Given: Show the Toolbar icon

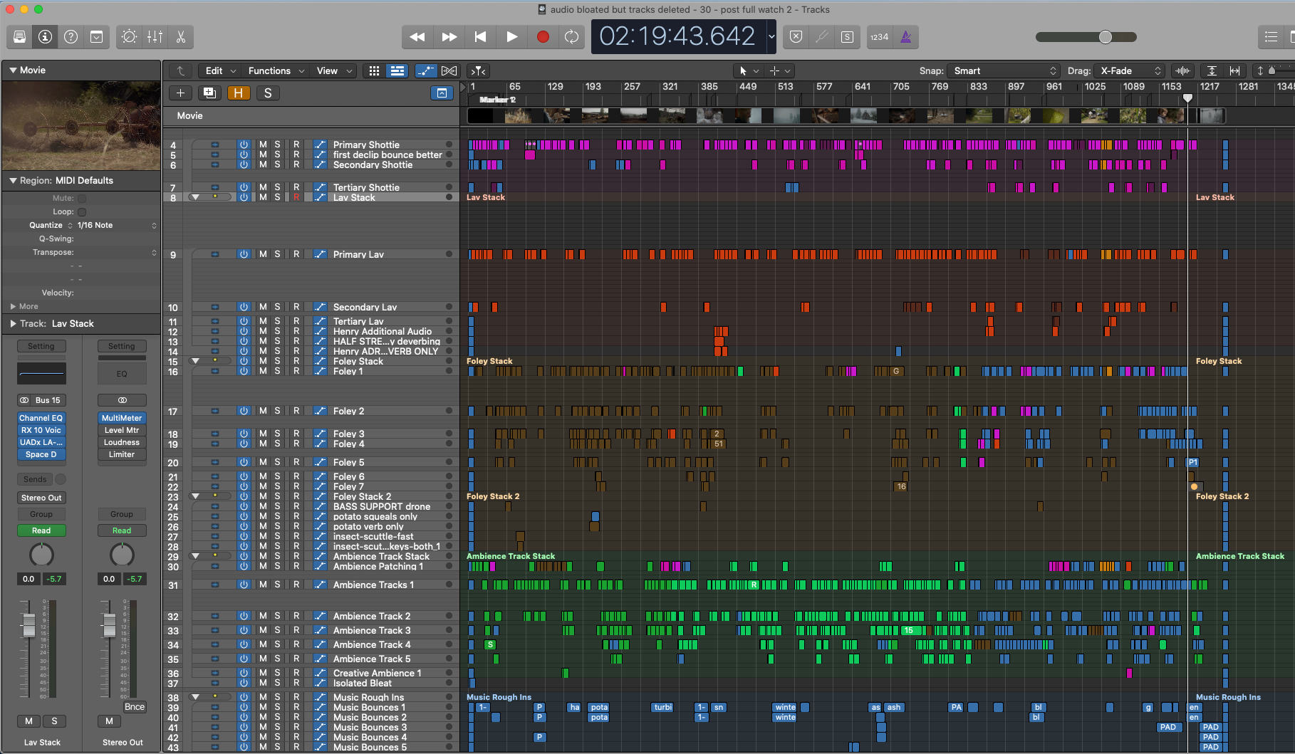Looking at the screenshot, I should tap(96, 37).
